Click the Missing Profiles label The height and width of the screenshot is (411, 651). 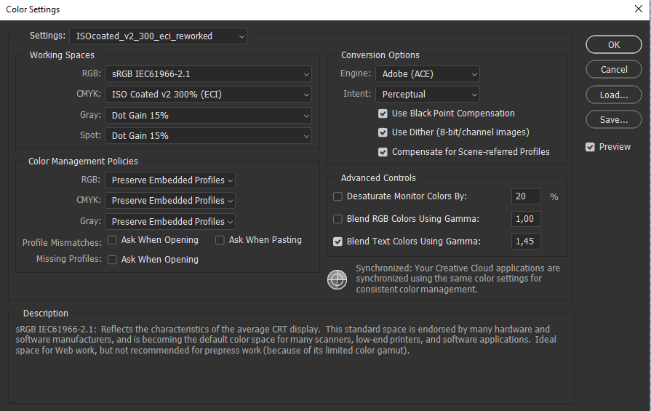click(x=69, y=259)
